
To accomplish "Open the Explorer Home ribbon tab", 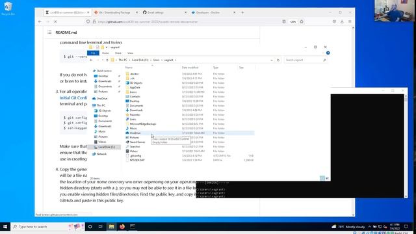I will (x=105, y=53).
